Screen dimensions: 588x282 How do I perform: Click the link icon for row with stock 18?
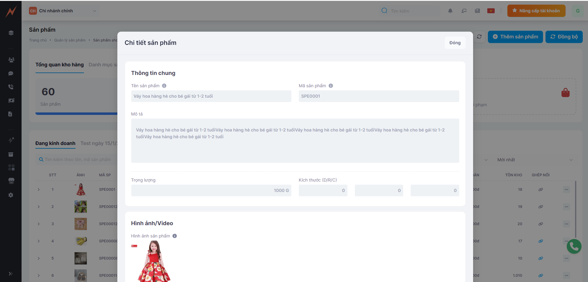coord(540,190)
